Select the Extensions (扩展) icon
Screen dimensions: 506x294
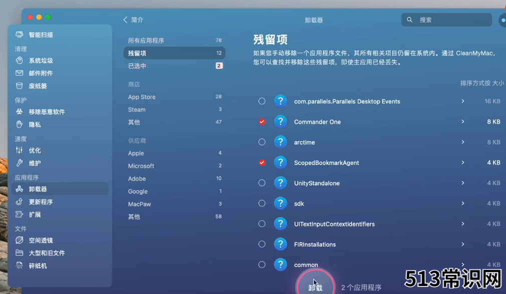(20, 214)
